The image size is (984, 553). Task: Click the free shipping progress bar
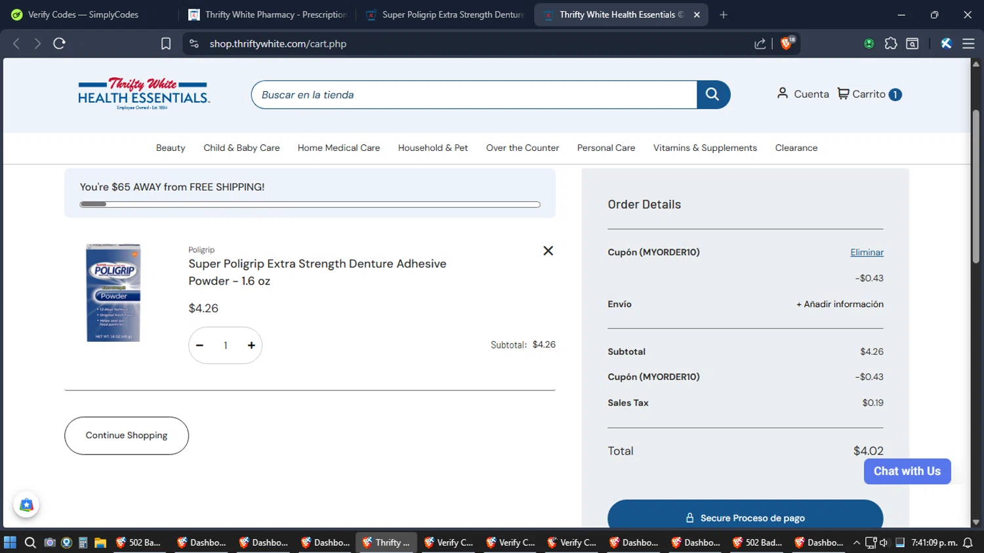pyautogui.click(x=310, y=204)
